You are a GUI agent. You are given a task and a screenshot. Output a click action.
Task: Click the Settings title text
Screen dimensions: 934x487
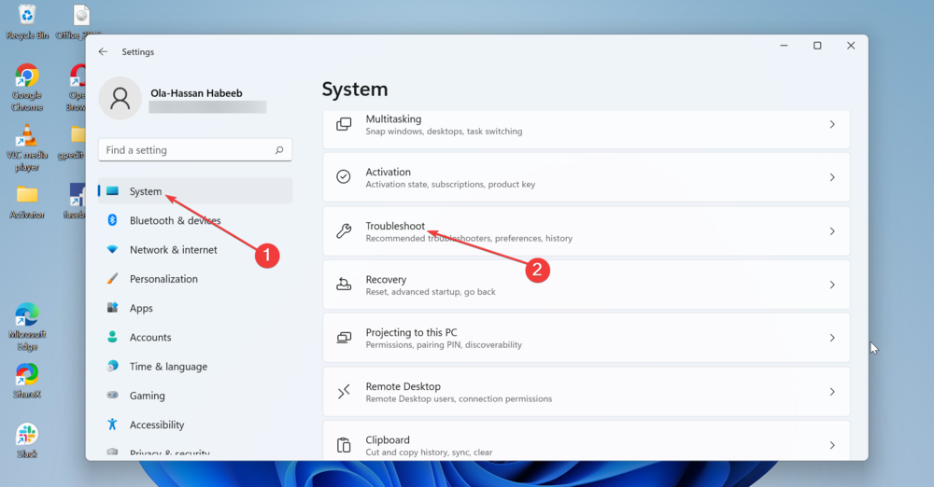pos(137,52)
